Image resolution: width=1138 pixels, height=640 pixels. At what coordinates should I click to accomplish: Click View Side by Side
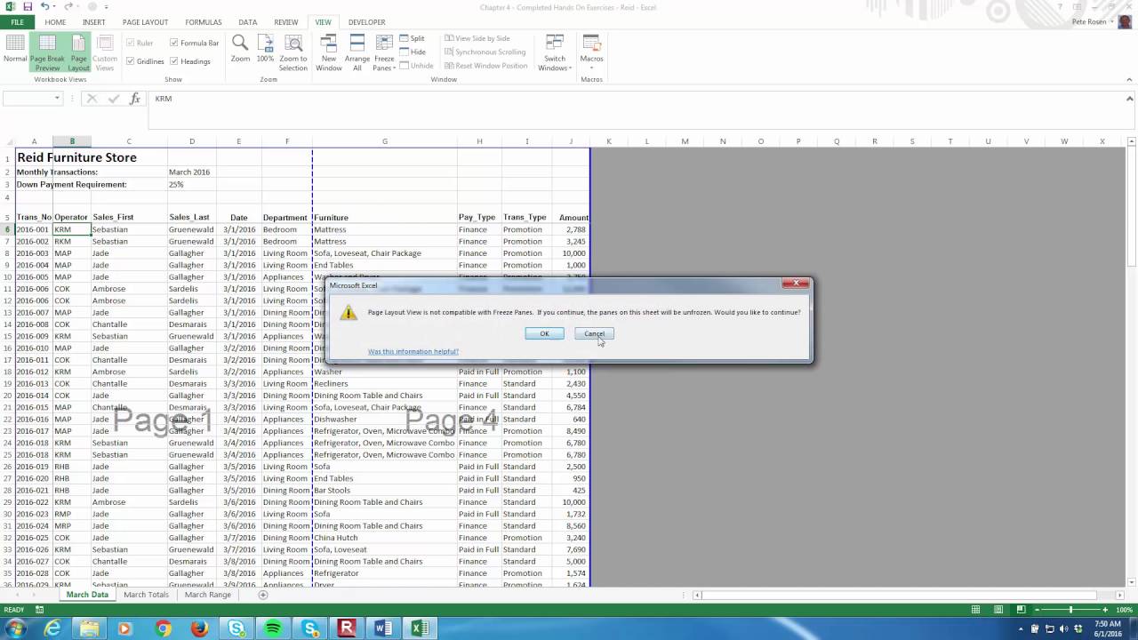(x=477, y=38)
